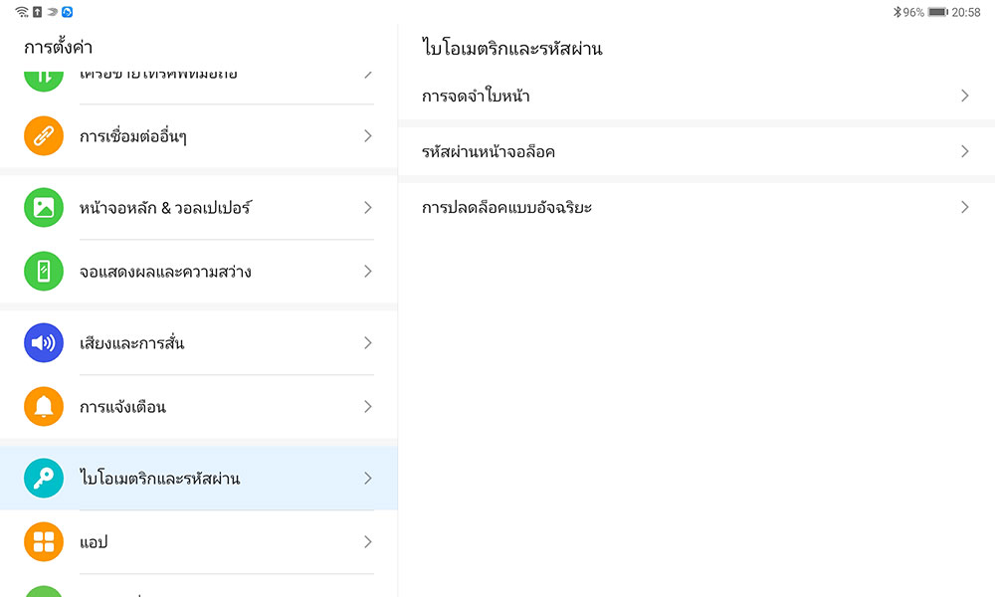
Task: Tap the partially visible green mobile network icon
Action: [x=44, y=78]
